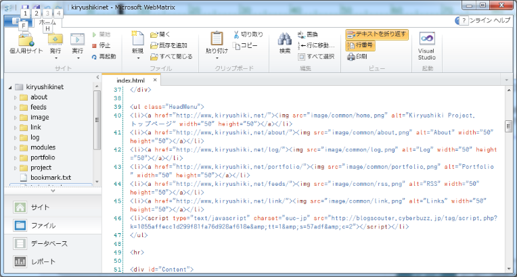Close the index.html tab
The width and height of the screenshot is (517, 277).
coord(155,80)
